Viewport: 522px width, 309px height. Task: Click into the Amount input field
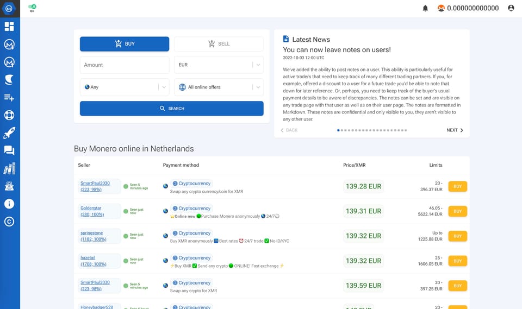point(125,65)
